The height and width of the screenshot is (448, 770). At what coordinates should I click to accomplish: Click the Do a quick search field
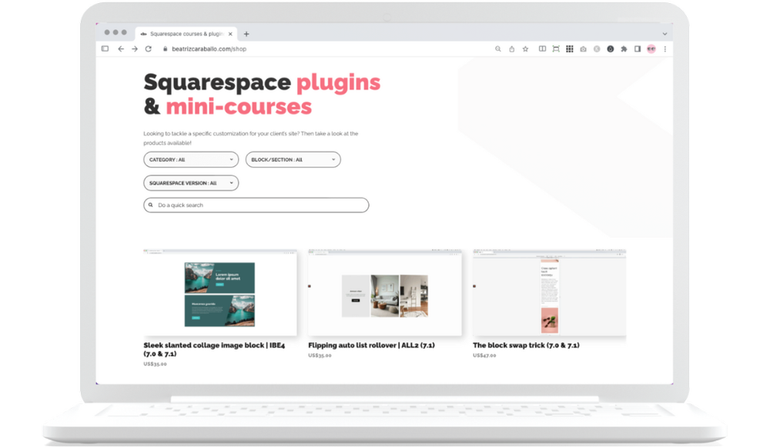(x=256, y=205)
